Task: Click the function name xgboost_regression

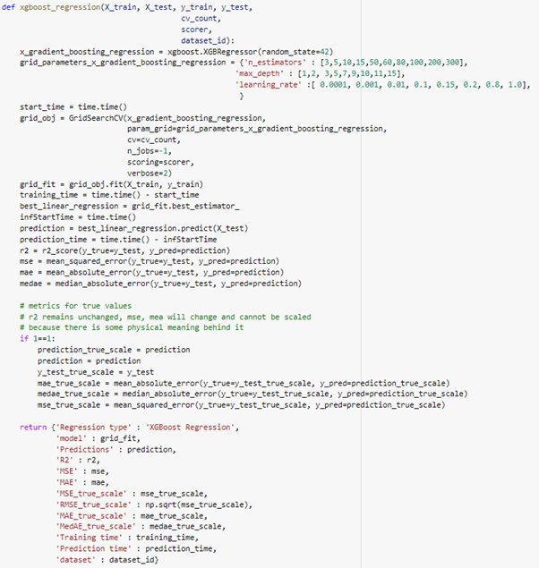Action: (x=60, y=7)
